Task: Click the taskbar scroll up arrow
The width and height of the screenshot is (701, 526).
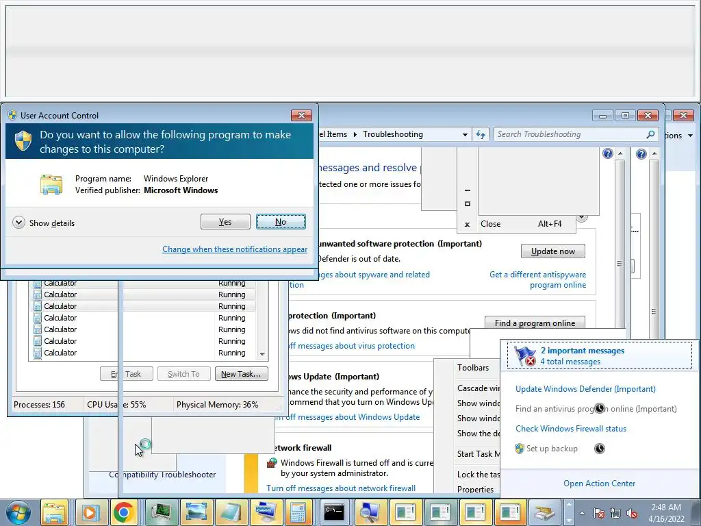Action: coord(569,504)
